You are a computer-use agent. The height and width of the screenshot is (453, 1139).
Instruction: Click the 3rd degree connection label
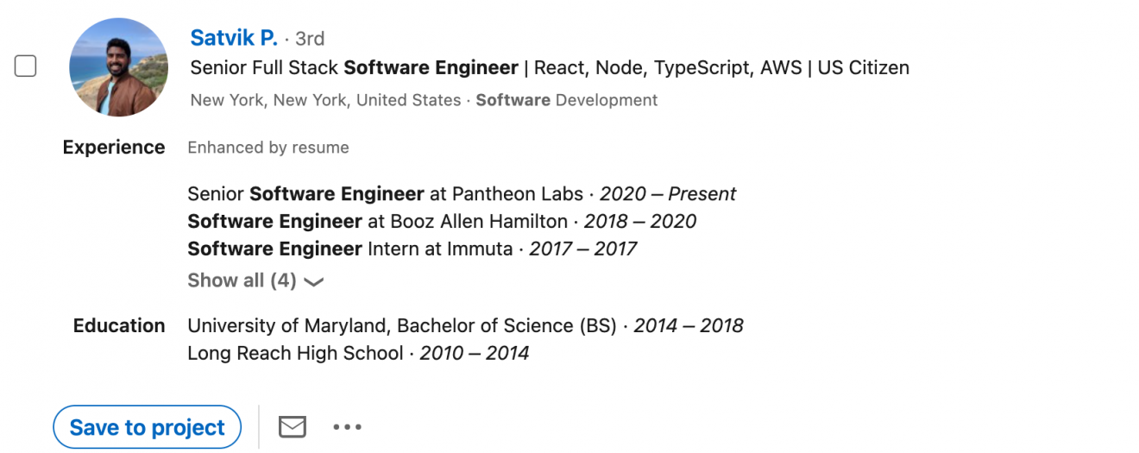tap(310, 39)
